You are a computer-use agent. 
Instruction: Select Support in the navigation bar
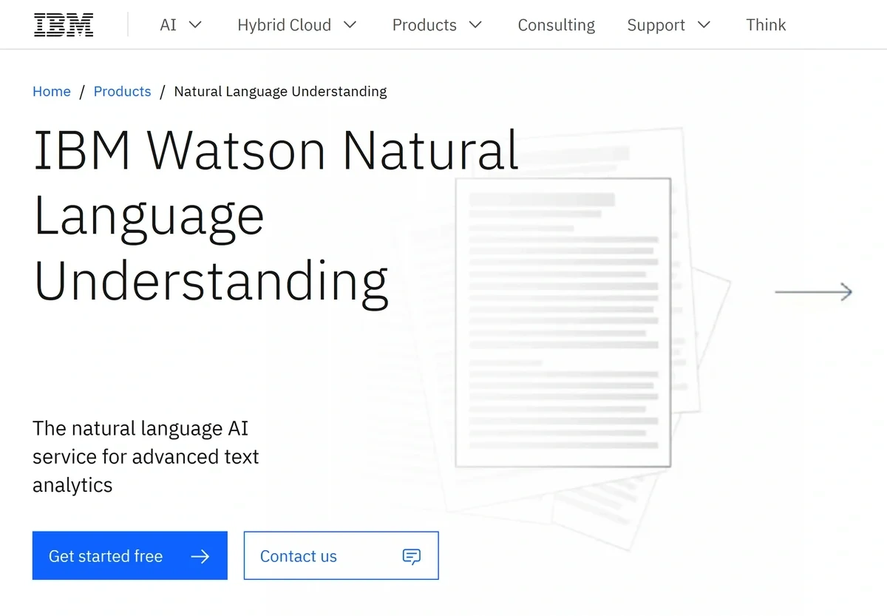click(656, 24)
